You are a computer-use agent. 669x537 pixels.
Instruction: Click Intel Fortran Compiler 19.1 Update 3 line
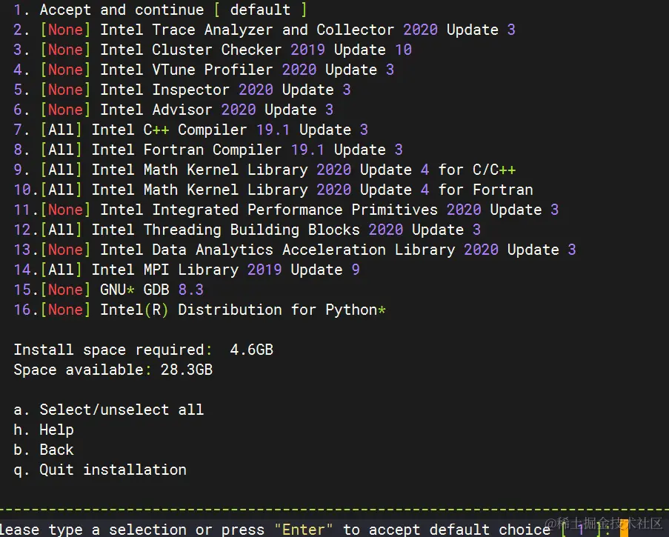pyautogui.click(x=208, y=150)
